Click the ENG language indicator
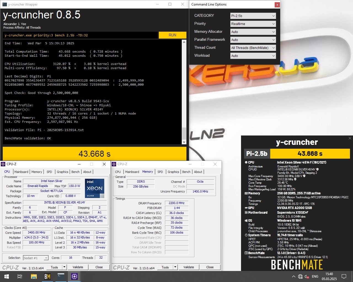 [315, 276]
